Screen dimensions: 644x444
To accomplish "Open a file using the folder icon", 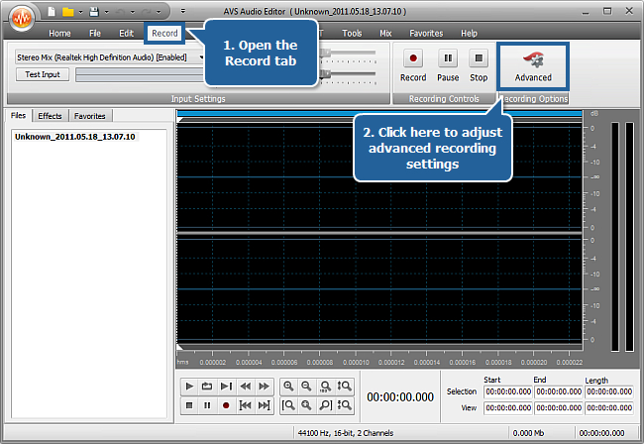I will (67, 12).
